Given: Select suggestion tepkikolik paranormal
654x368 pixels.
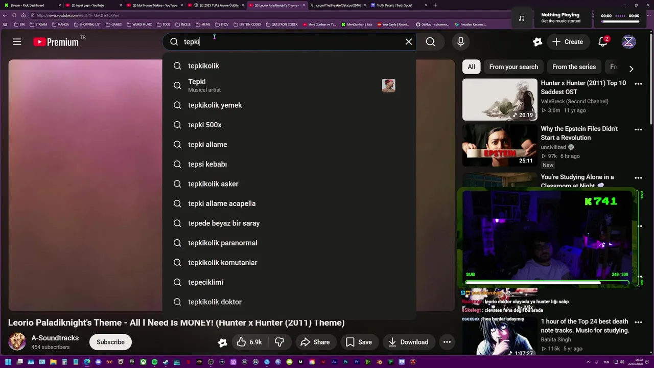Looking at the screenshot, I should coord(289,243).
